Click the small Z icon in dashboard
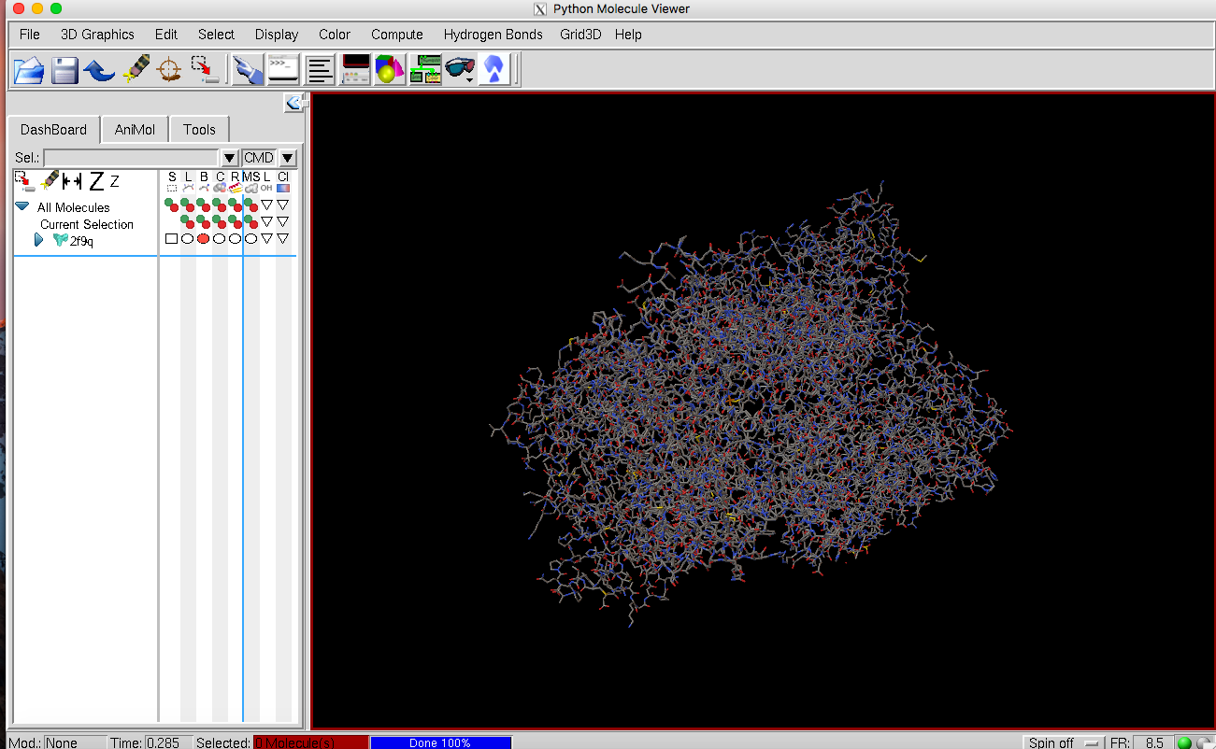This screenshot has width=1216, height=749. 114,181
